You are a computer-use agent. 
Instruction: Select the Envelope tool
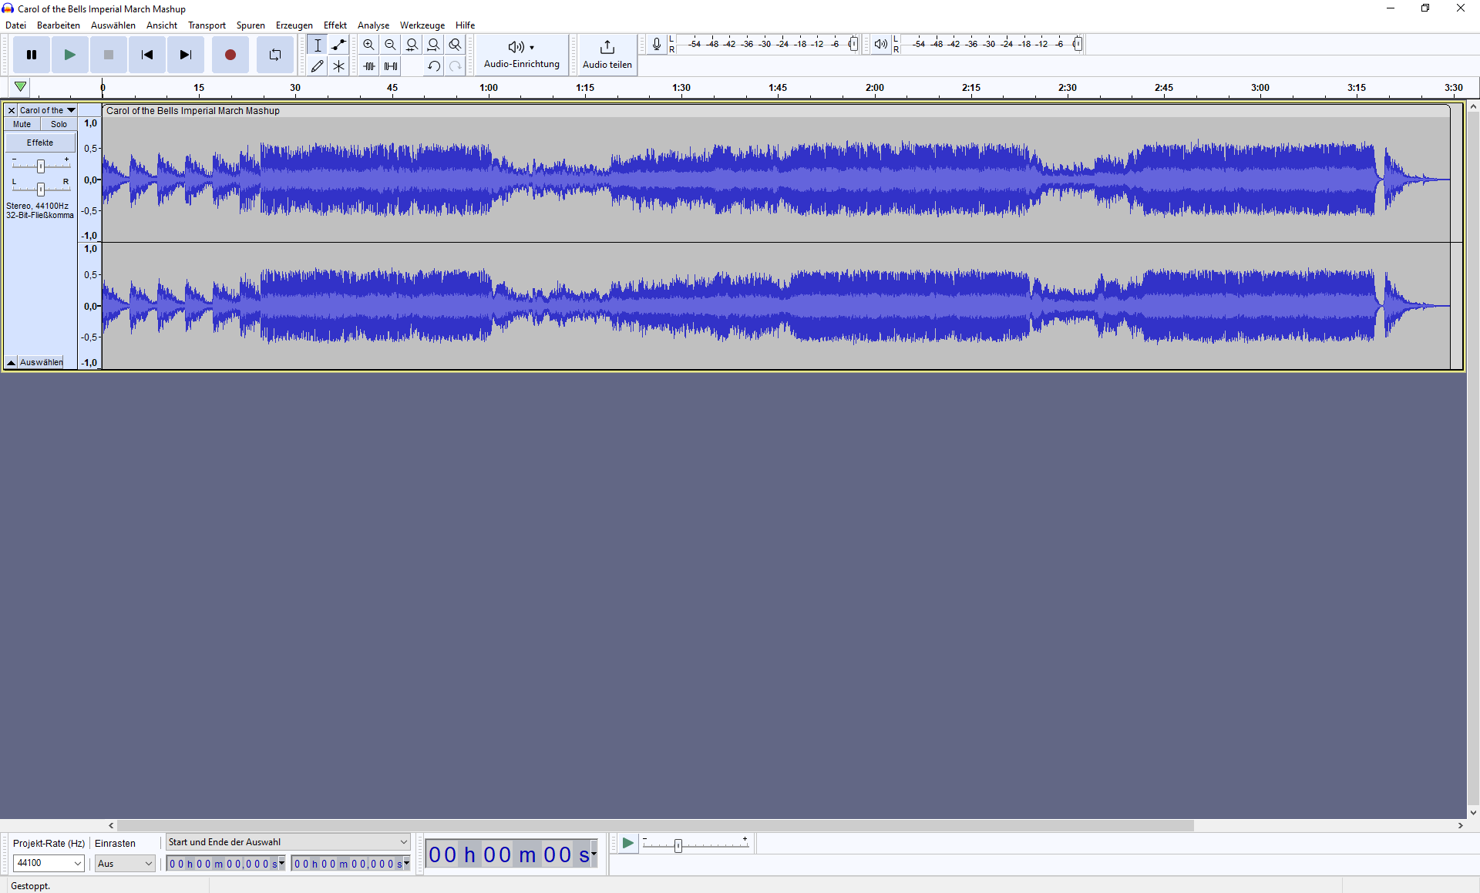pos(338,45)
